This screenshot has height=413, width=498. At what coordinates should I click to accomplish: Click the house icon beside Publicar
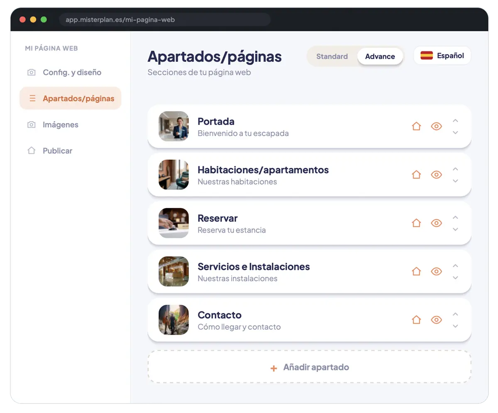31,151
